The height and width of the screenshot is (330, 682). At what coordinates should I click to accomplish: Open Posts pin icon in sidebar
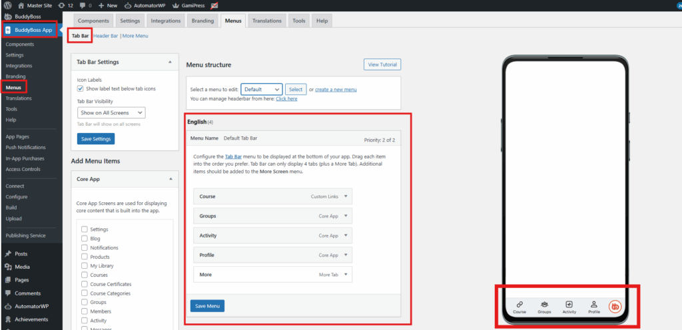8,253
